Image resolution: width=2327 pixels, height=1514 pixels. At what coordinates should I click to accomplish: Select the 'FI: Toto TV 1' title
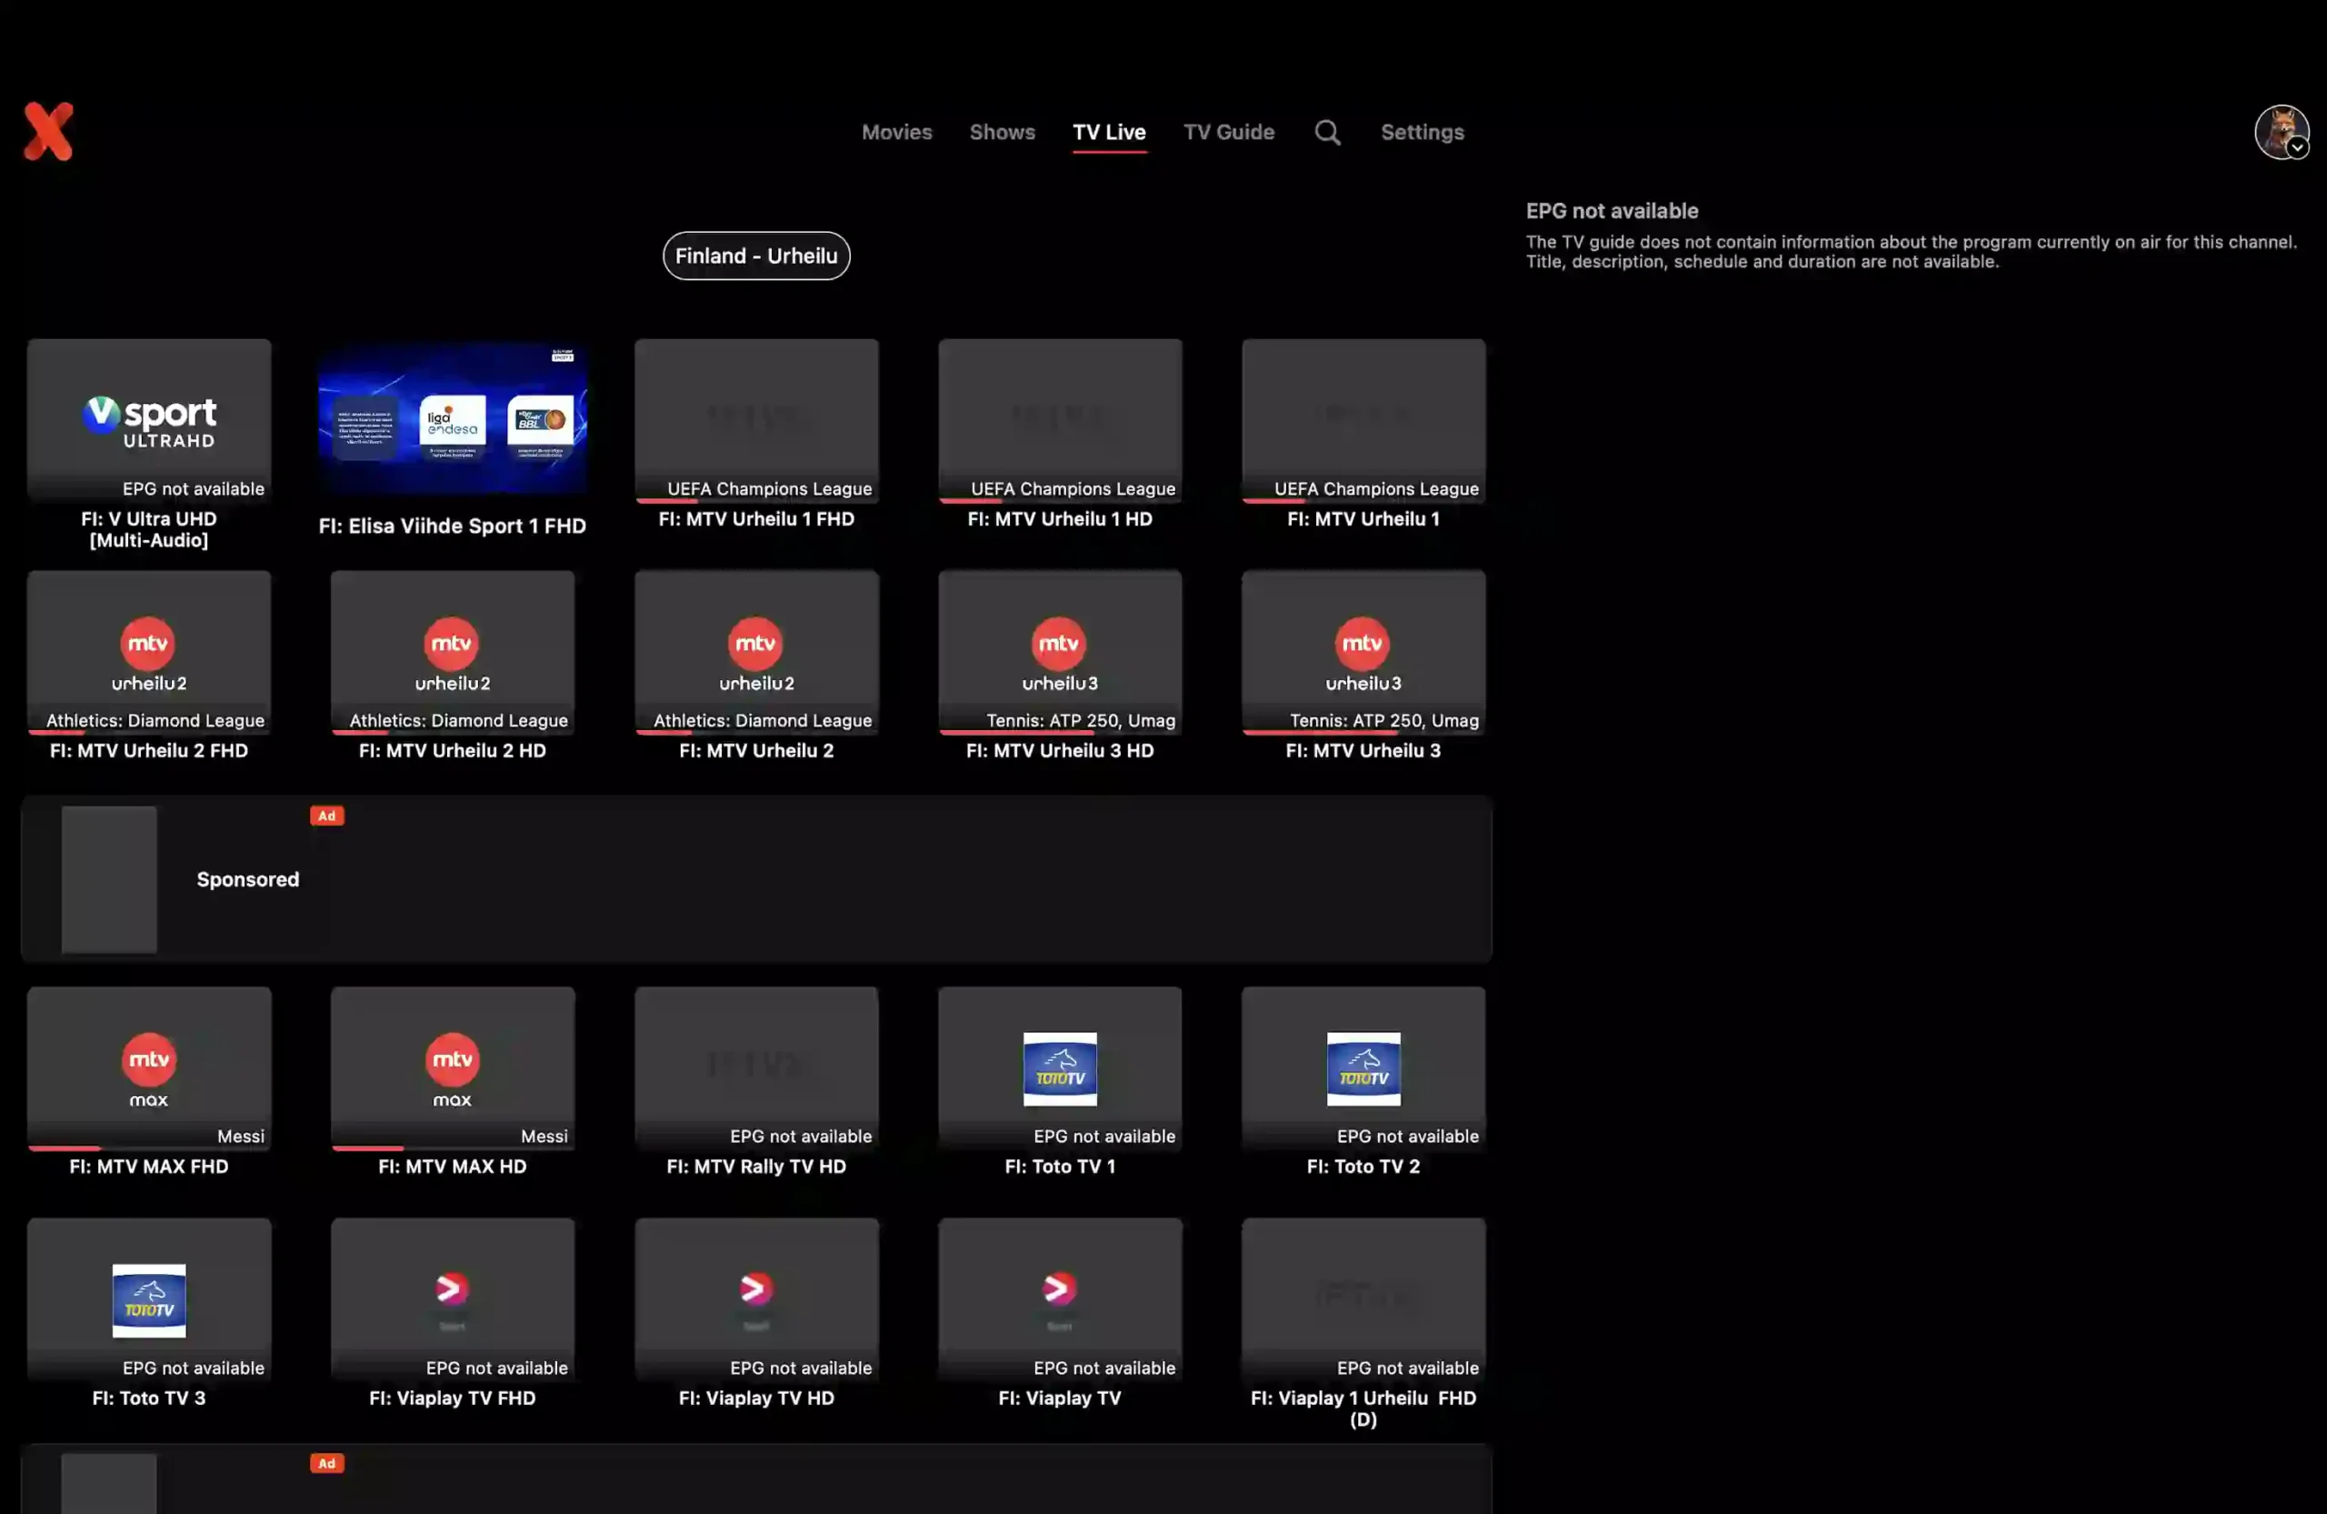click(1060, 1167)
